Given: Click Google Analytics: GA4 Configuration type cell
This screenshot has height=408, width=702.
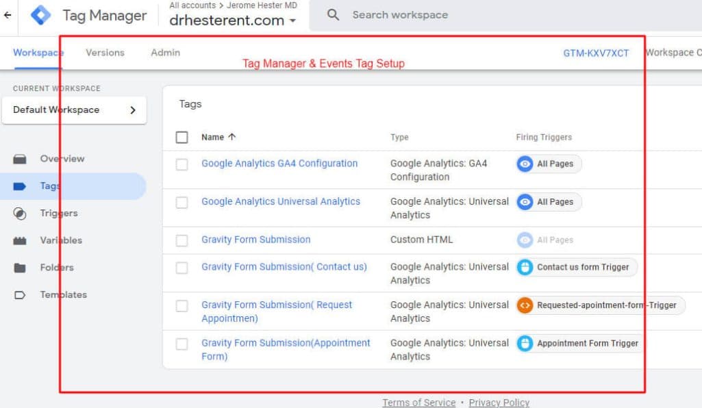Looking at the screenshot, I should pos(439,170).
